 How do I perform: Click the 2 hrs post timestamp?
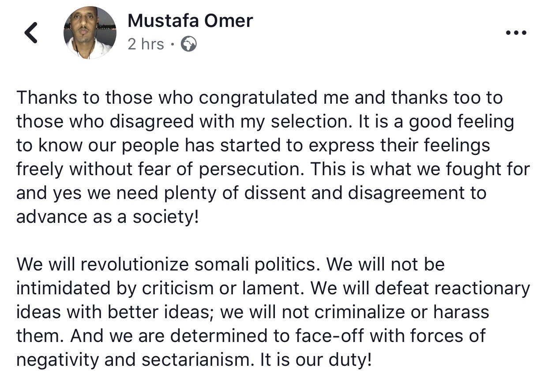[x=146, y=44]
